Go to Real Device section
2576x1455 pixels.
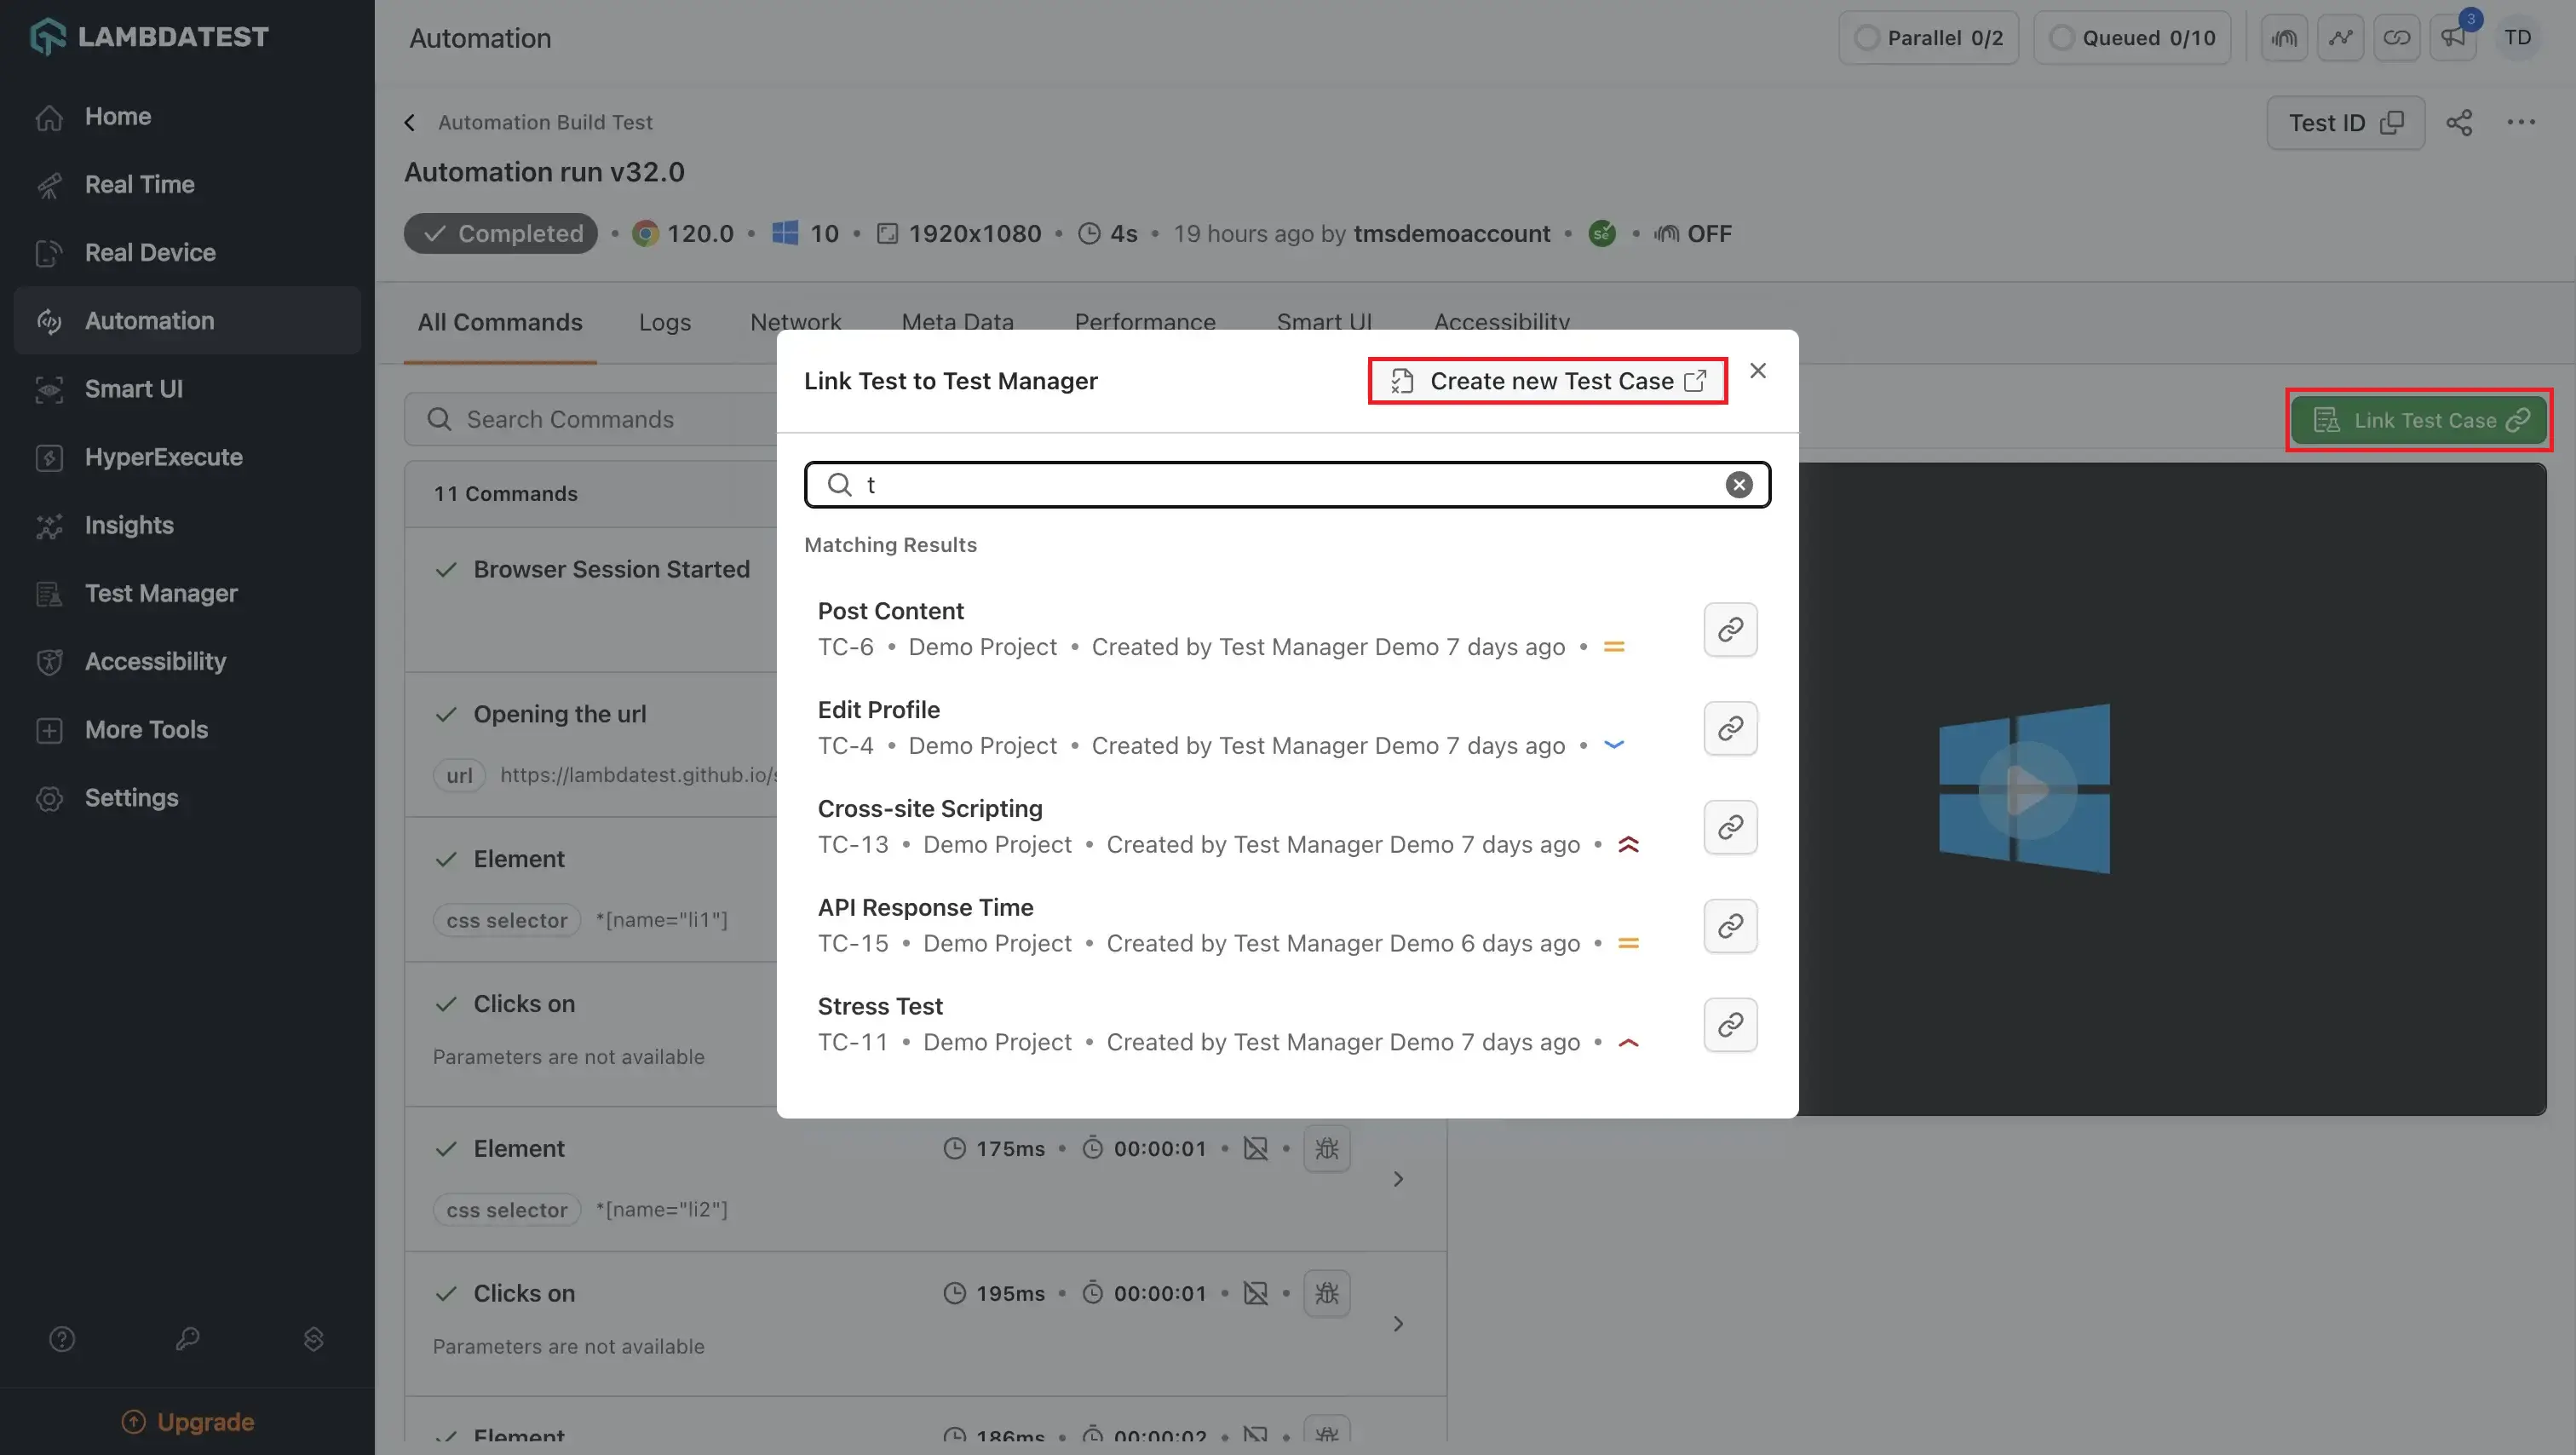tap(187, 252)
